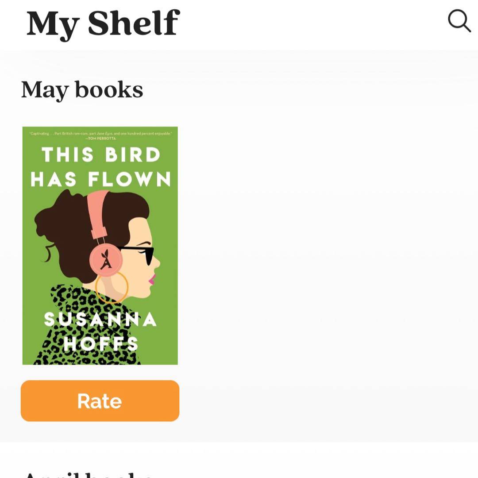Tap the My Shelf page title
Image resolution: width=478 pixels, height=478 pixels.
103,23
